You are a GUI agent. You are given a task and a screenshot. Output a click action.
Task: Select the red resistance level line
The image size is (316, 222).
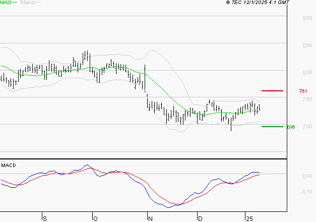tap(272, 91)
